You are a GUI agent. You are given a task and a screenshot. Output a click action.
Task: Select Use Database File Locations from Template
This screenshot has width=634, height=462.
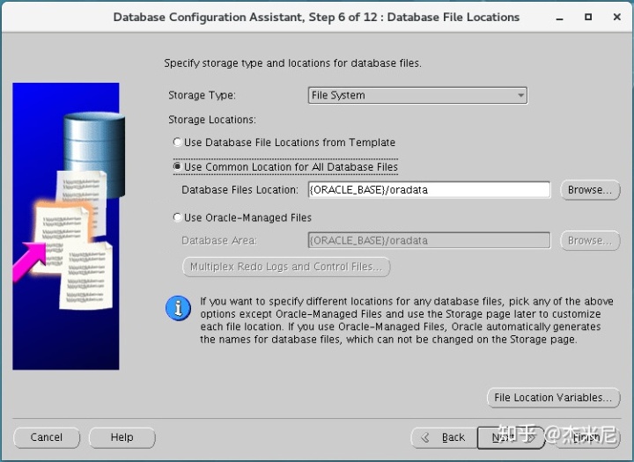tap(284, 143)
